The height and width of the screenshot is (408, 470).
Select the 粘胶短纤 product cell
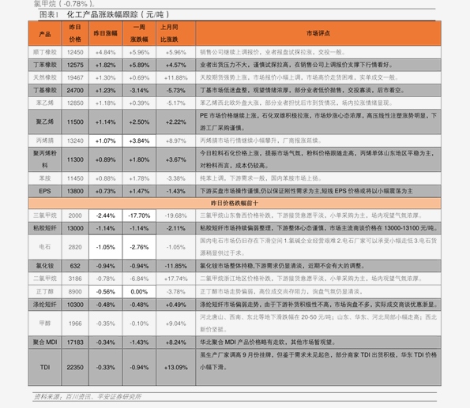tap(45, 228)
